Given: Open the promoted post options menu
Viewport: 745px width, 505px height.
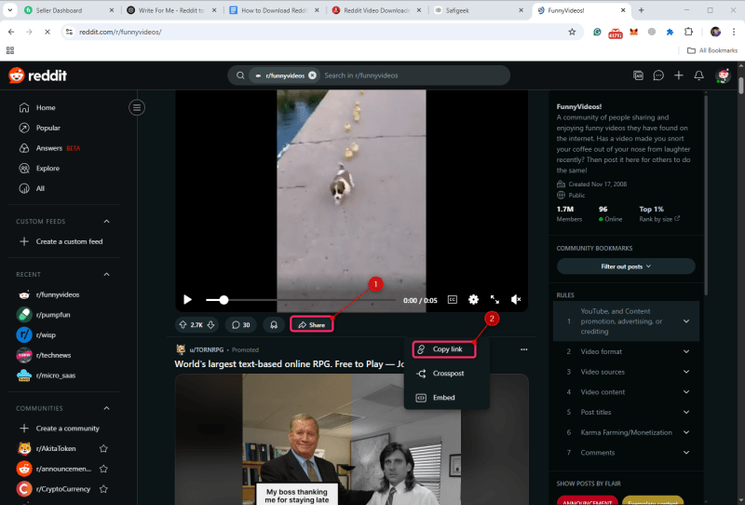Looking at the screenshot, I should pyautogui.click(x=523, y=349).
